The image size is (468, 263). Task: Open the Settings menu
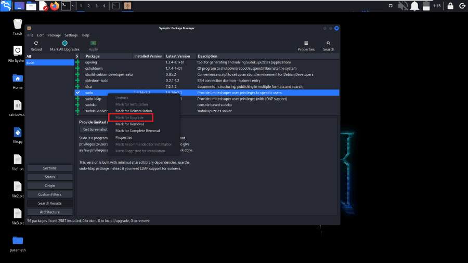(71, 35)
